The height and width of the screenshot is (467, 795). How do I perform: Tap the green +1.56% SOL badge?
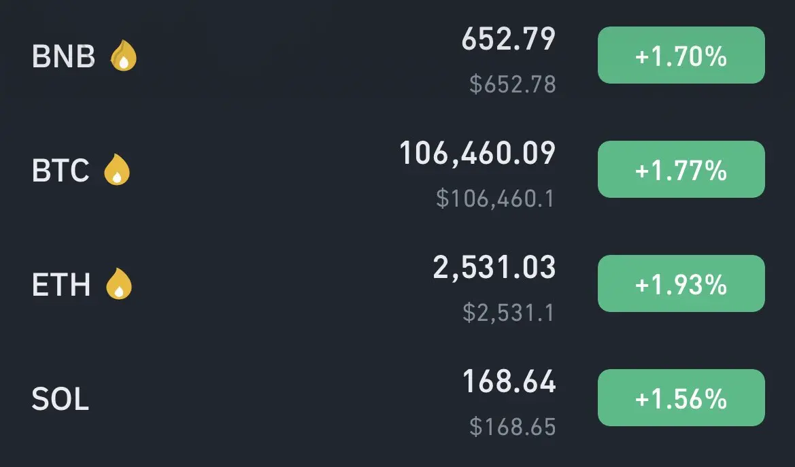(681, 398)
